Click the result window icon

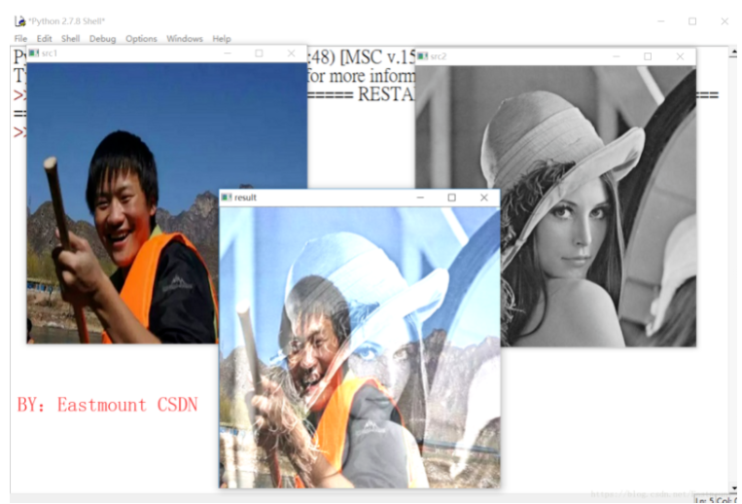point(227,198)
